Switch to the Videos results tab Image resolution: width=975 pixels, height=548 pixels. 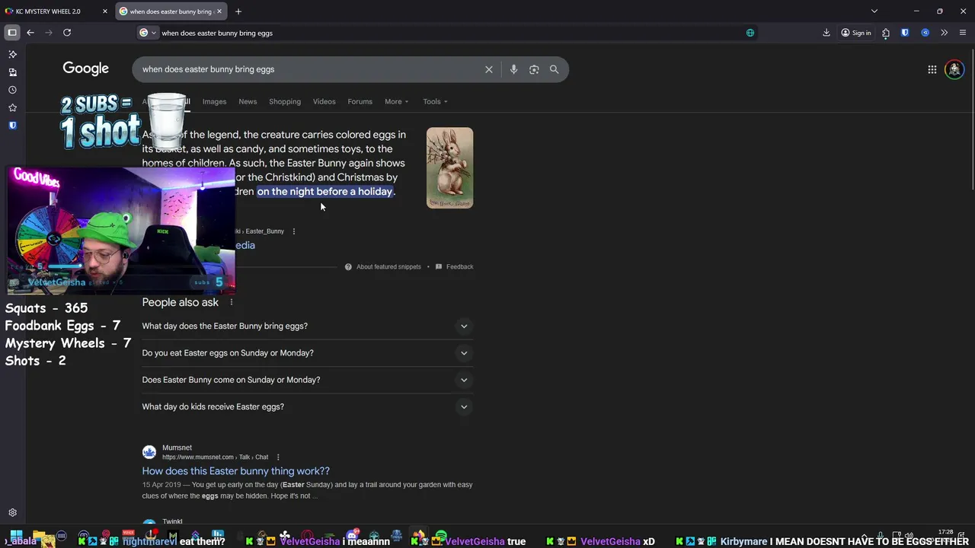[324, 102]
